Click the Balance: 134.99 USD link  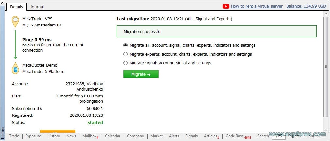(x=306, y=6)
